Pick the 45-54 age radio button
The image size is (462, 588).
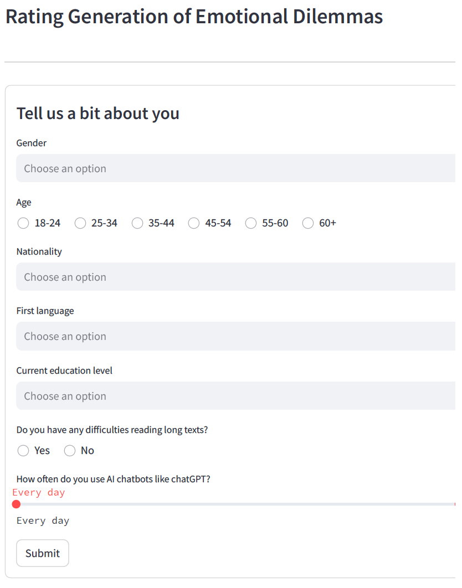(x=194, y=223)
